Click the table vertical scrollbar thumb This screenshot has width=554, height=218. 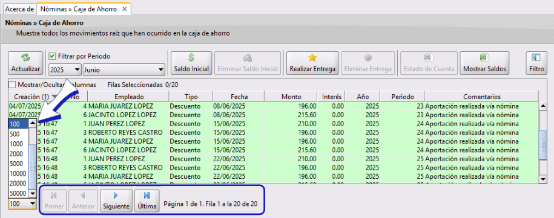543,146
